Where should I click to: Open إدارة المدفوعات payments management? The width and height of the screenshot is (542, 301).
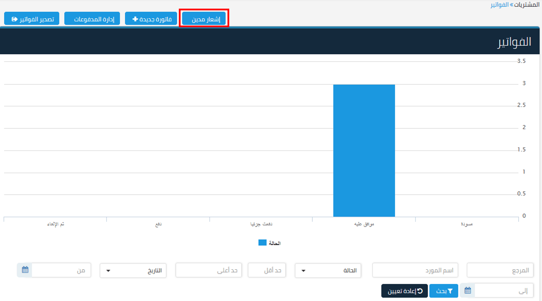pyautogui.click(x=92, y=19)
